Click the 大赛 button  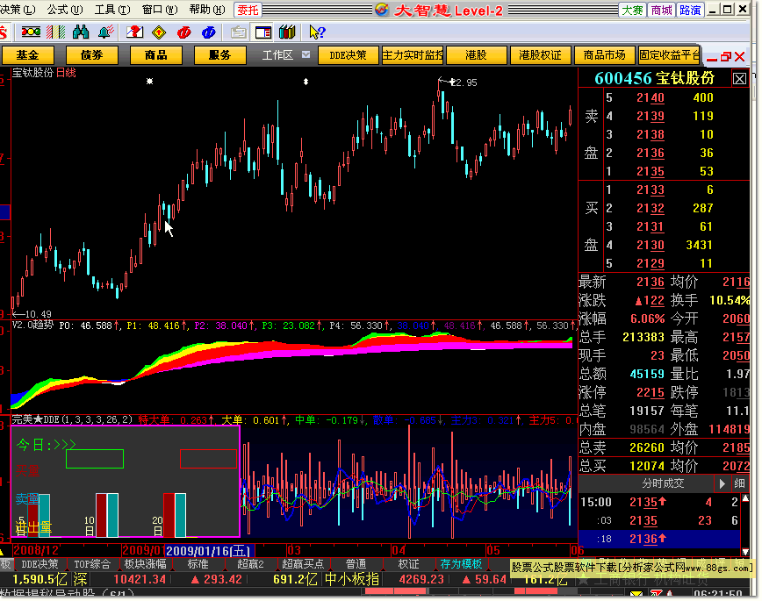coord(632,10)
